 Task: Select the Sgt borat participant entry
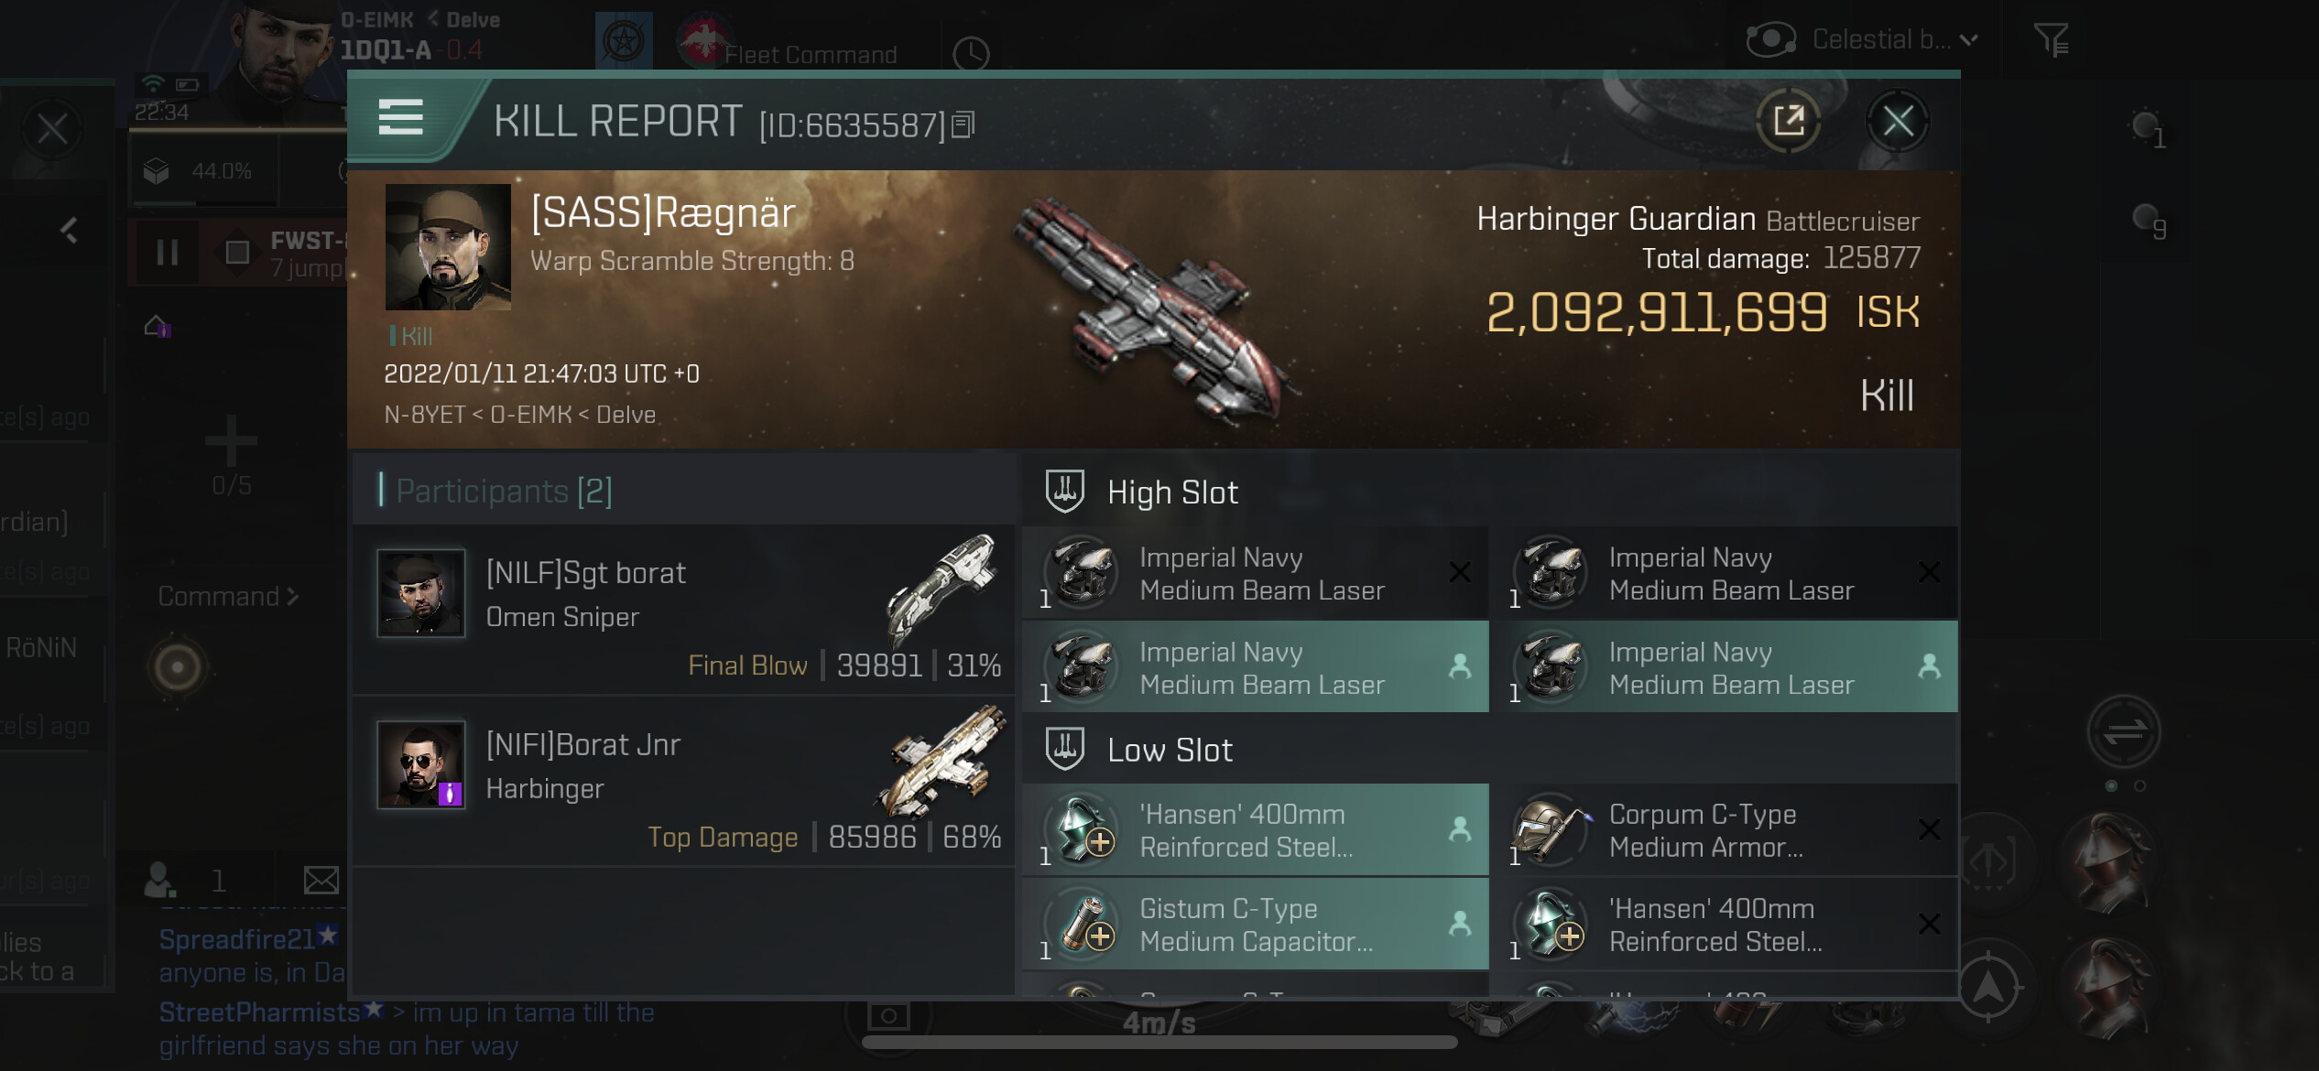click(684, 610)
